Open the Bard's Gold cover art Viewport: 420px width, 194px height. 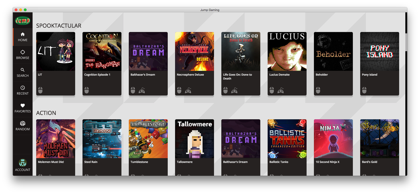point(379,139)
